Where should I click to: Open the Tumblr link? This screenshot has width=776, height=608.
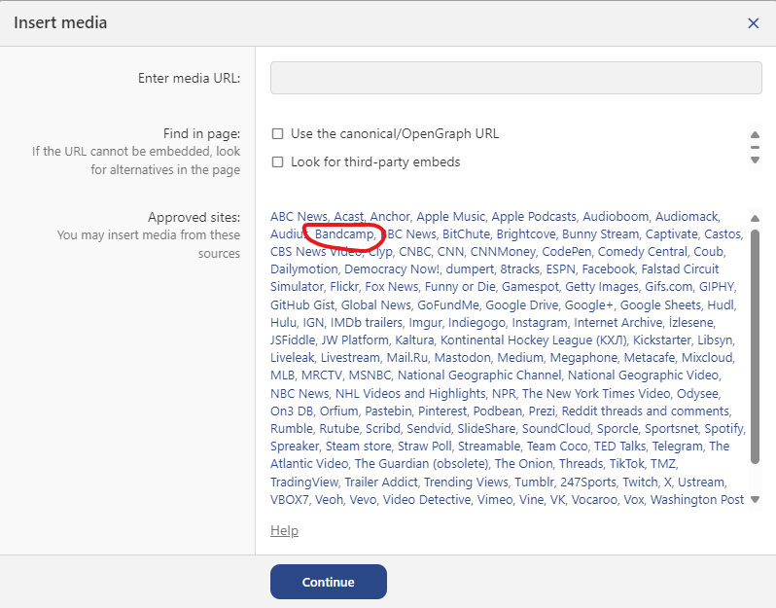[x=535, y=482]
